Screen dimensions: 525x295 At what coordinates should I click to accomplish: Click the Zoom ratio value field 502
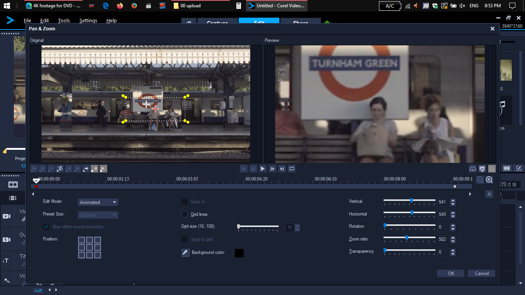(444, 239)
